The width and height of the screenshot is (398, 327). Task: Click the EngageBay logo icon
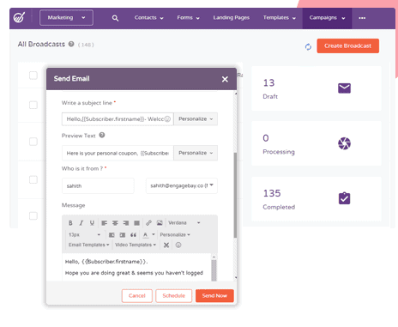tap(19, 17)
